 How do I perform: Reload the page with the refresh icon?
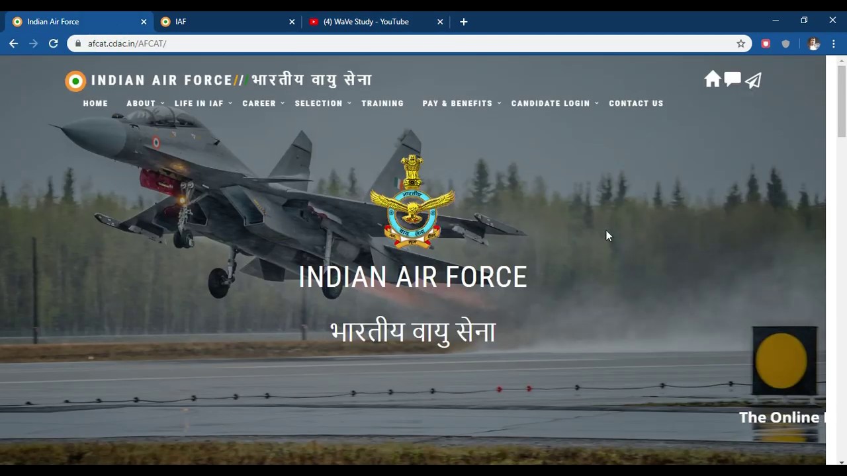[x=54, y=44]
